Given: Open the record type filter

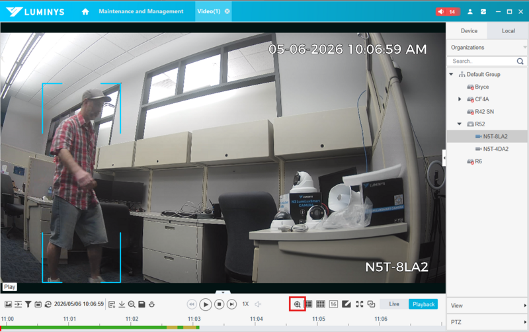Looking at the screenshot, I should point(28,304).
